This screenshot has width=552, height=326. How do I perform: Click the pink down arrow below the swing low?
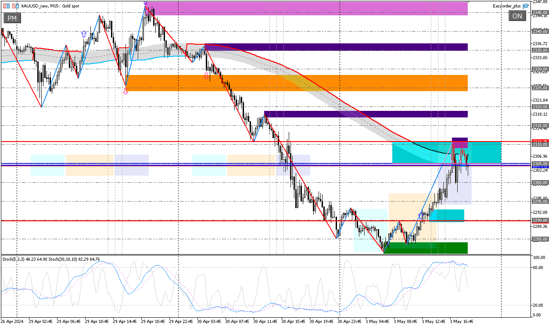[x=125, y=92]
